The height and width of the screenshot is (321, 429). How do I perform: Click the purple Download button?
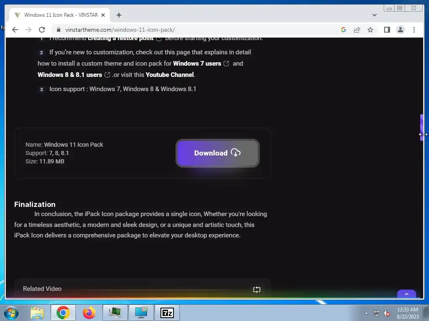[217, 153]
